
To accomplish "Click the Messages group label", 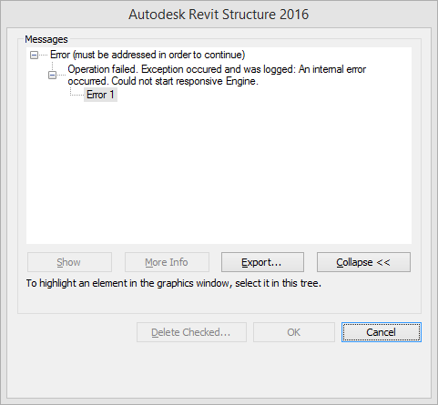I will tap(46, 39).
